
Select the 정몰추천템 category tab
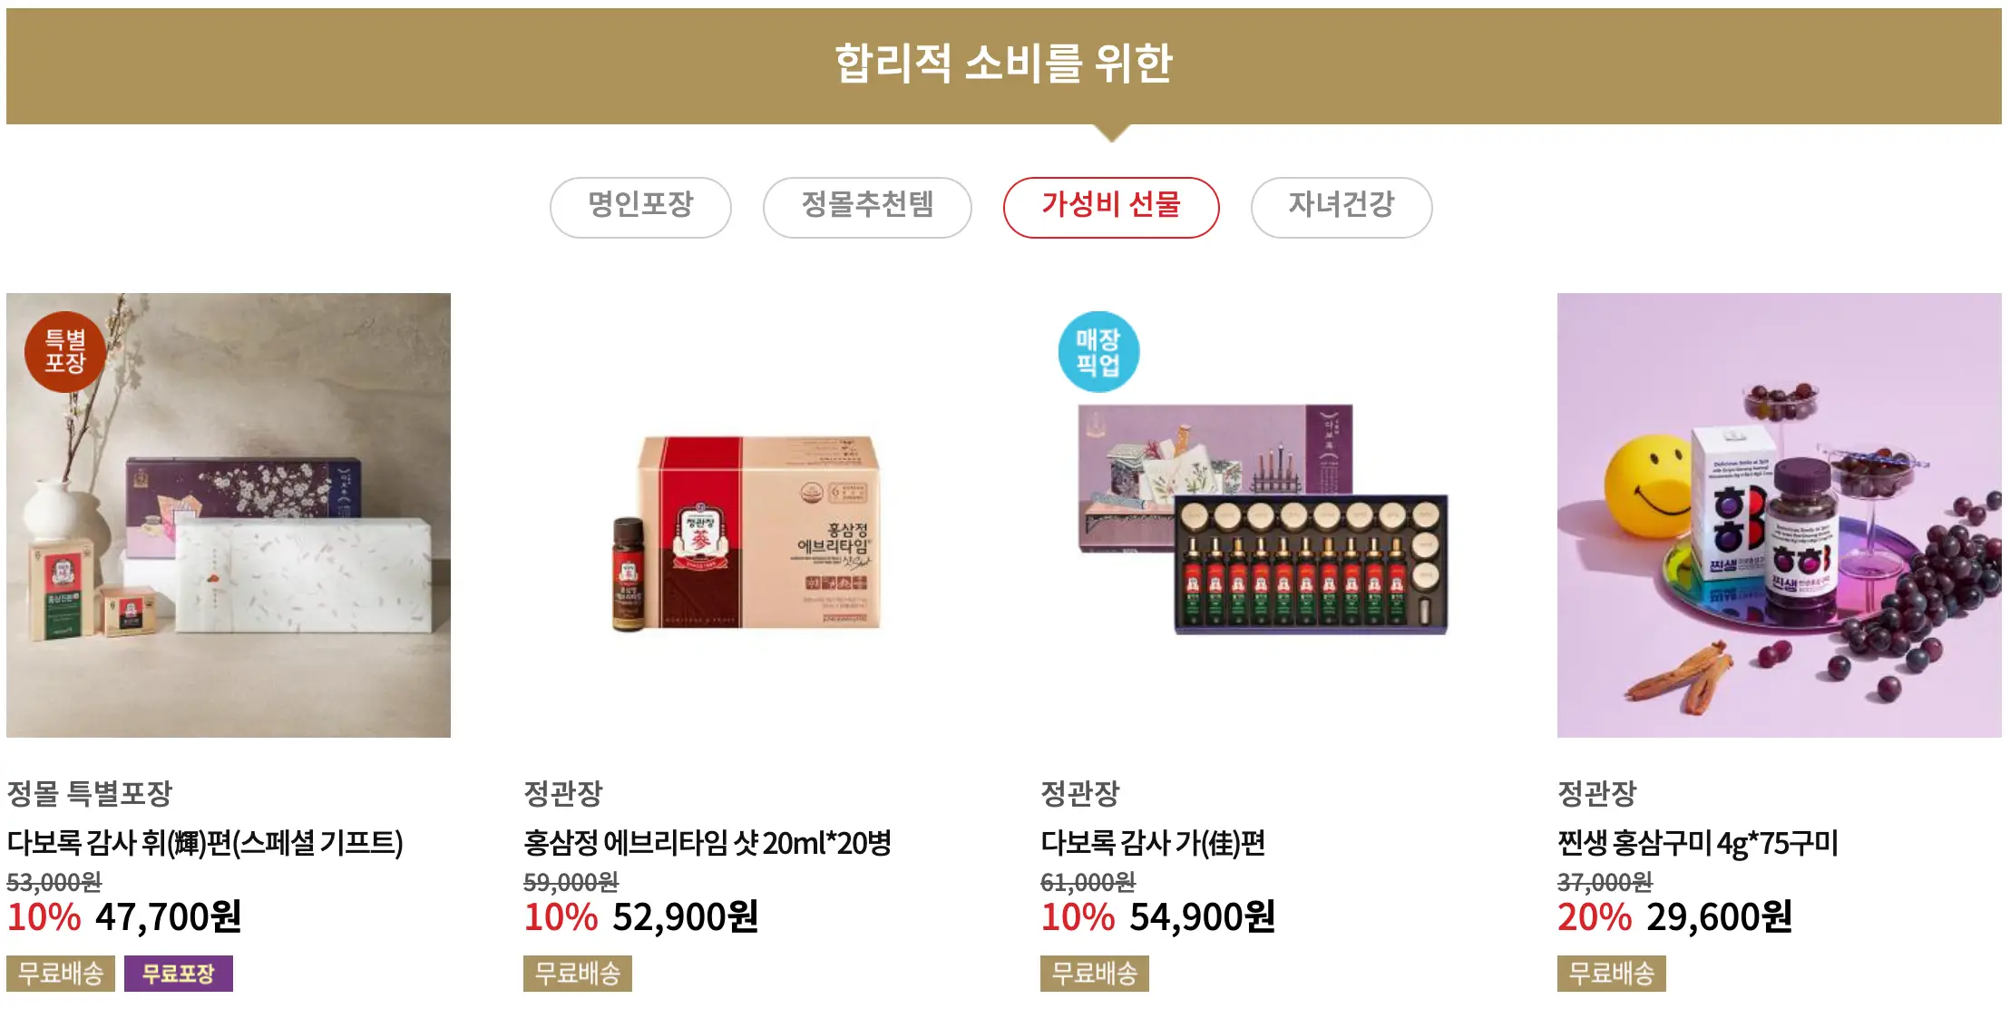(867, 207)
